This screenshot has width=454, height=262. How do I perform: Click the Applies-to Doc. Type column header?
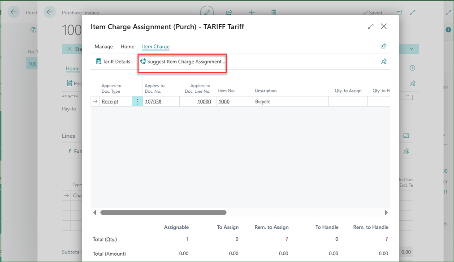[x=111, y=88]
